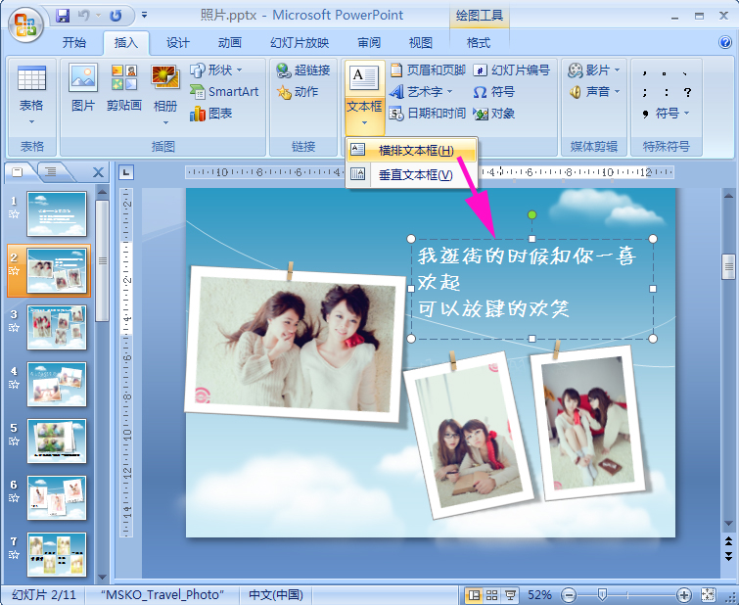739x605 pixels.
Task: Select slide 1 thumbnail
Action: pyautogui.click(x=57, y=213)
